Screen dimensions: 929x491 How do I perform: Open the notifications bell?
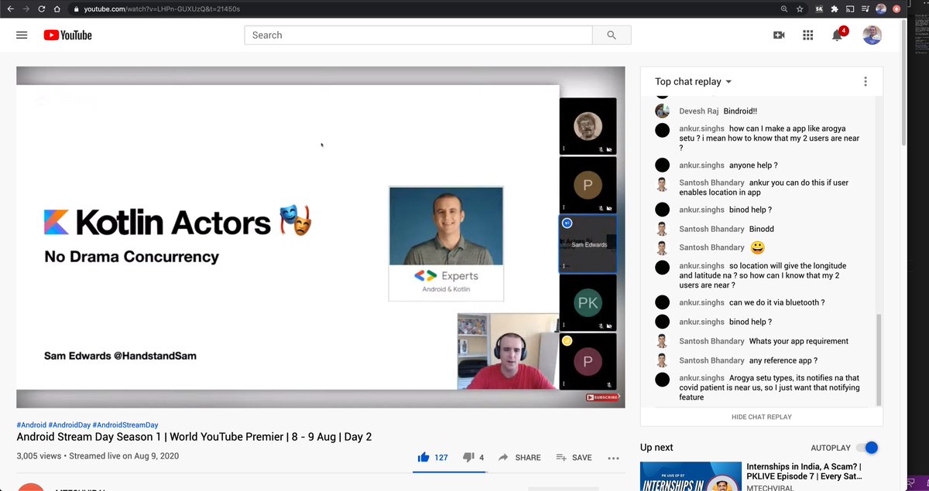tap(838, 35)
